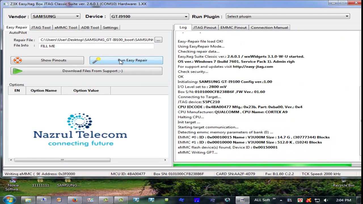The width and height of the screenshot is (363, 204).
Task: Click the Option Name column header
Action: pyautogui.click(x=44, y=90)
